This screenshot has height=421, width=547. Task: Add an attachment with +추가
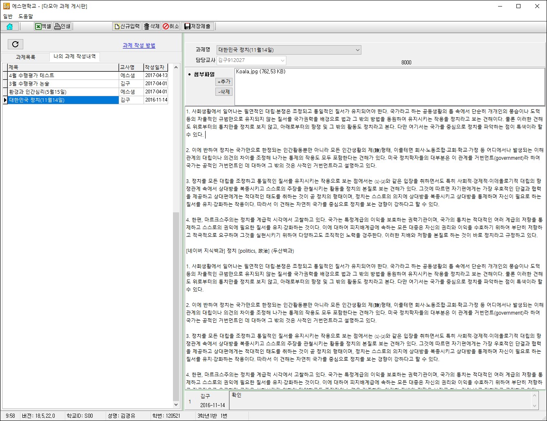click(224, 82)
